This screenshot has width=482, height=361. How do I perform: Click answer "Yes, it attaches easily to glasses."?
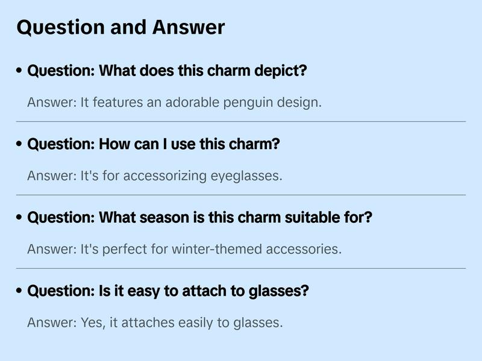coord(155,322)
